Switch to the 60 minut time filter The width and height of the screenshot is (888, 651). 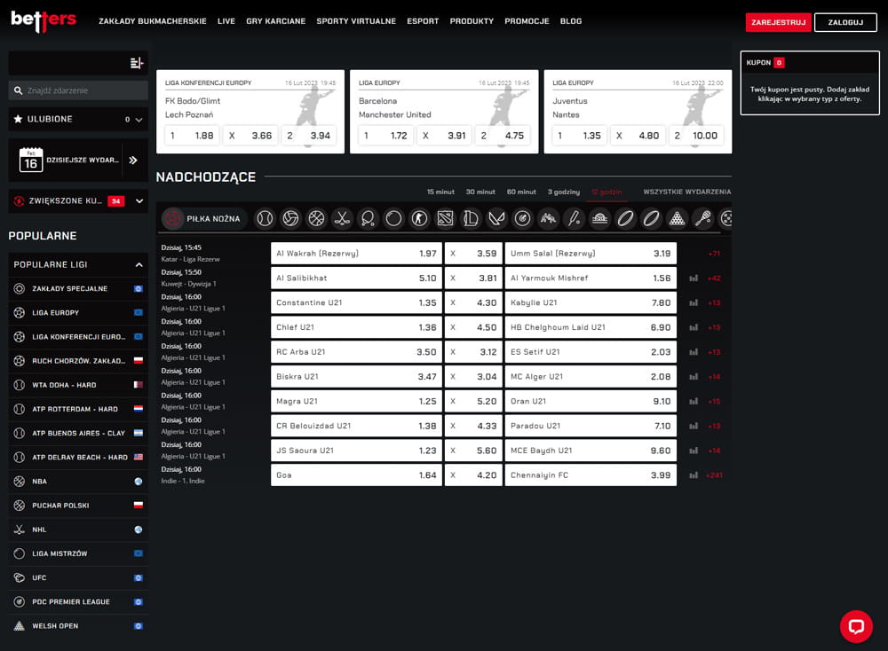coord(521,192)
